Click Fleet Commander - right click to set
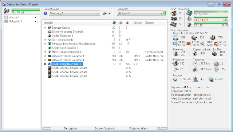 (191, 95)
